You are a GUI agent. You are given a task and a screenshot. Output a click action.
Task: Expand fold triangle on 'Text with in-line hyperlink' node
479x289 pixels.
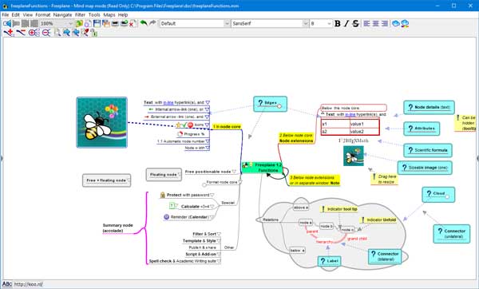[x=208, y=103]
